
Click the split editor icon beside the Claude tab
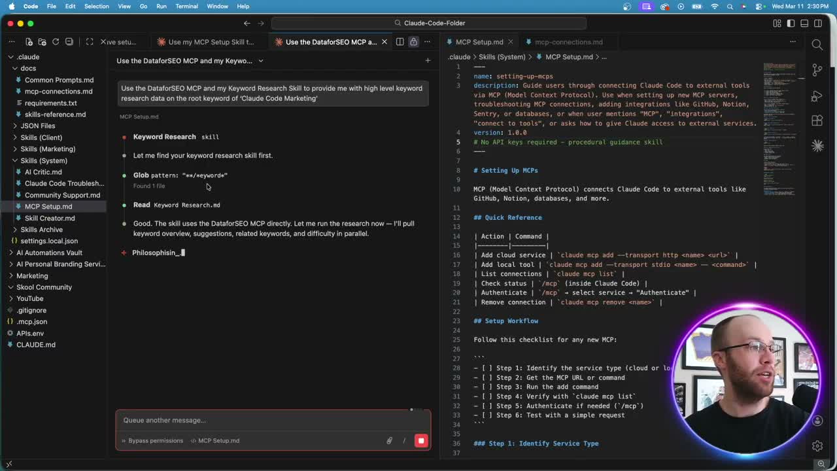400,42
